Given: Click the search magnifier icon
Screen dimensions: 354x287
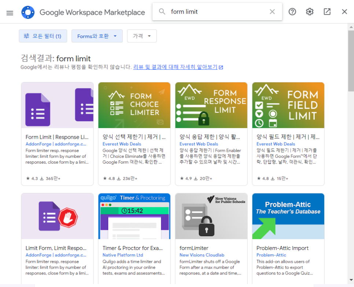Looking at the screenshot, I should pos(162,11).
